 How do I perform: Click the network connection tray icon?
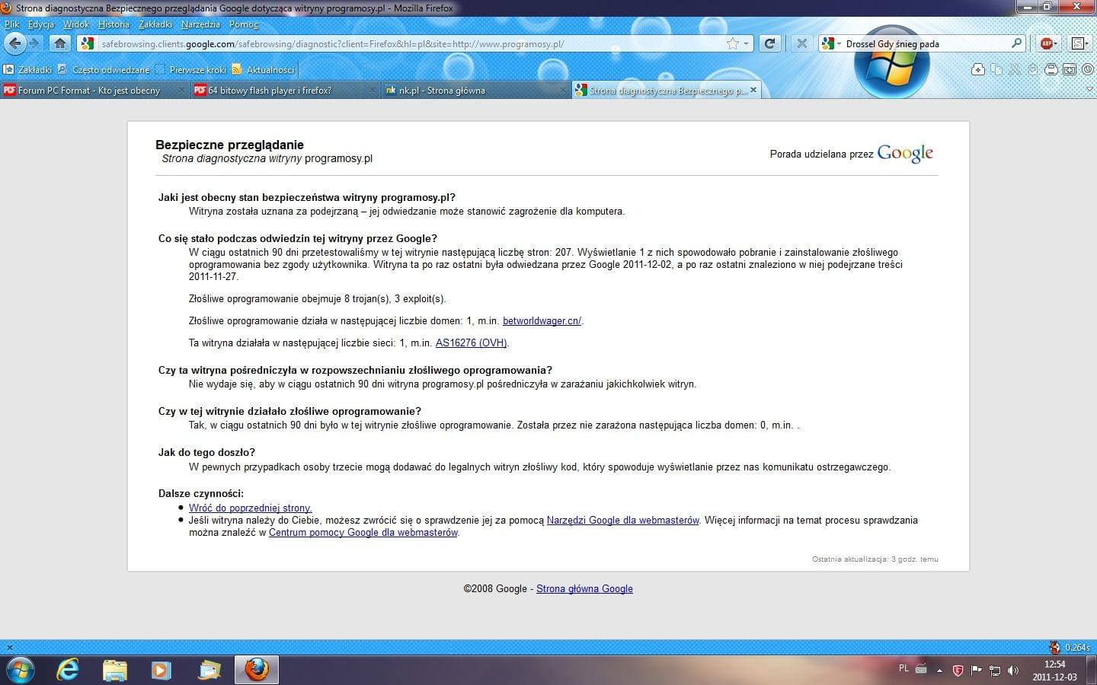[995, 671]
